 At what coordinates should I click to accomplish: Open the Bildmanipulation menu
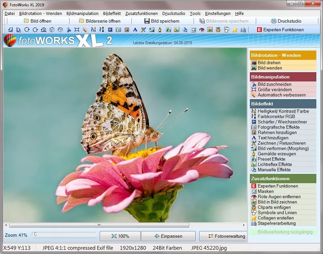pyautogui.click(x=82, y=13)
